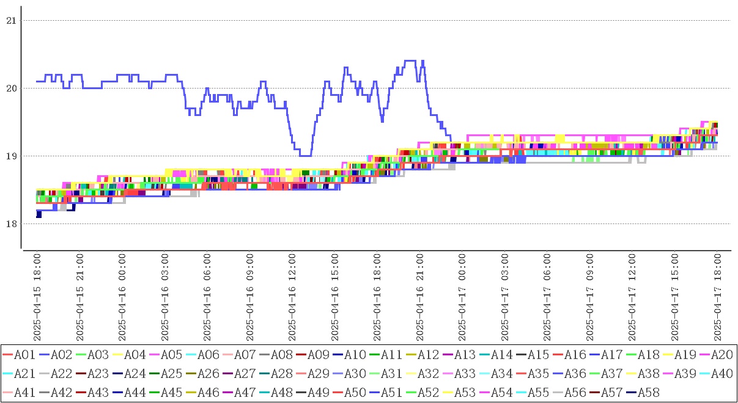This screenshot has height=403, width=738.
Task: Select the A22 legend item
Action: (x=61, y=373)
